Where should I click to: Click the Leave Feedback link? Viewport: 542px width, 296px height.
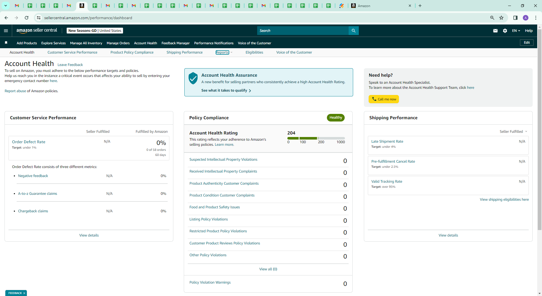(70, 65)
